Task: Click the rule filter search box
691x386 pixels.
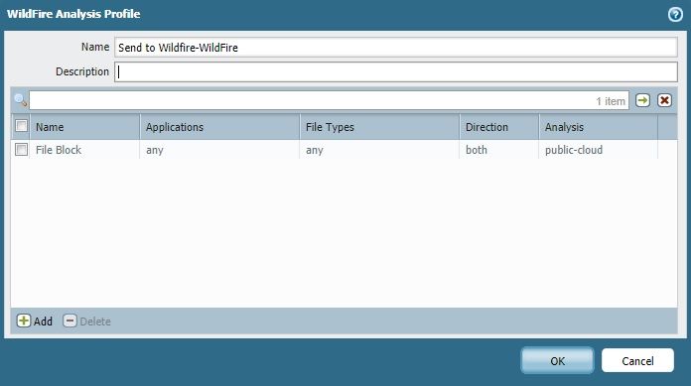Action: (329, 100)
